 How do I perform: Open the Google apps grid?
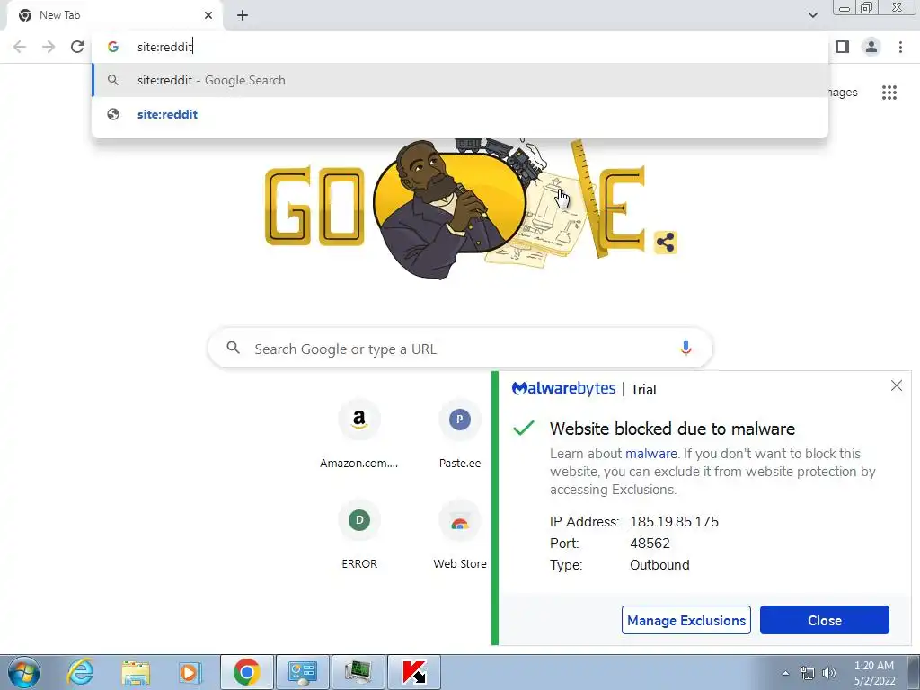click(x=889, y=93)
